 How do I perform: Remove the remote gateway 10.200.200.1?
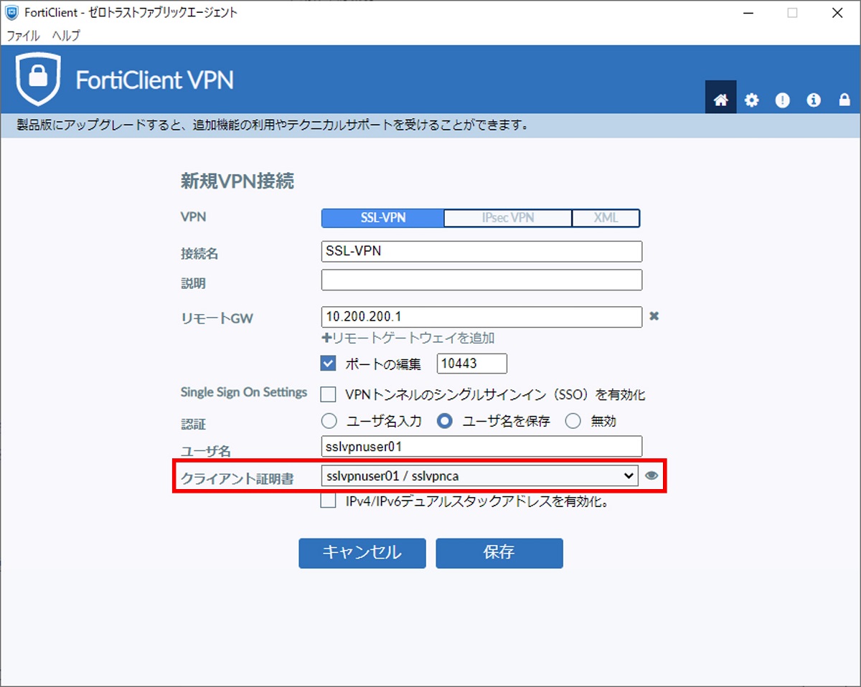654,317
